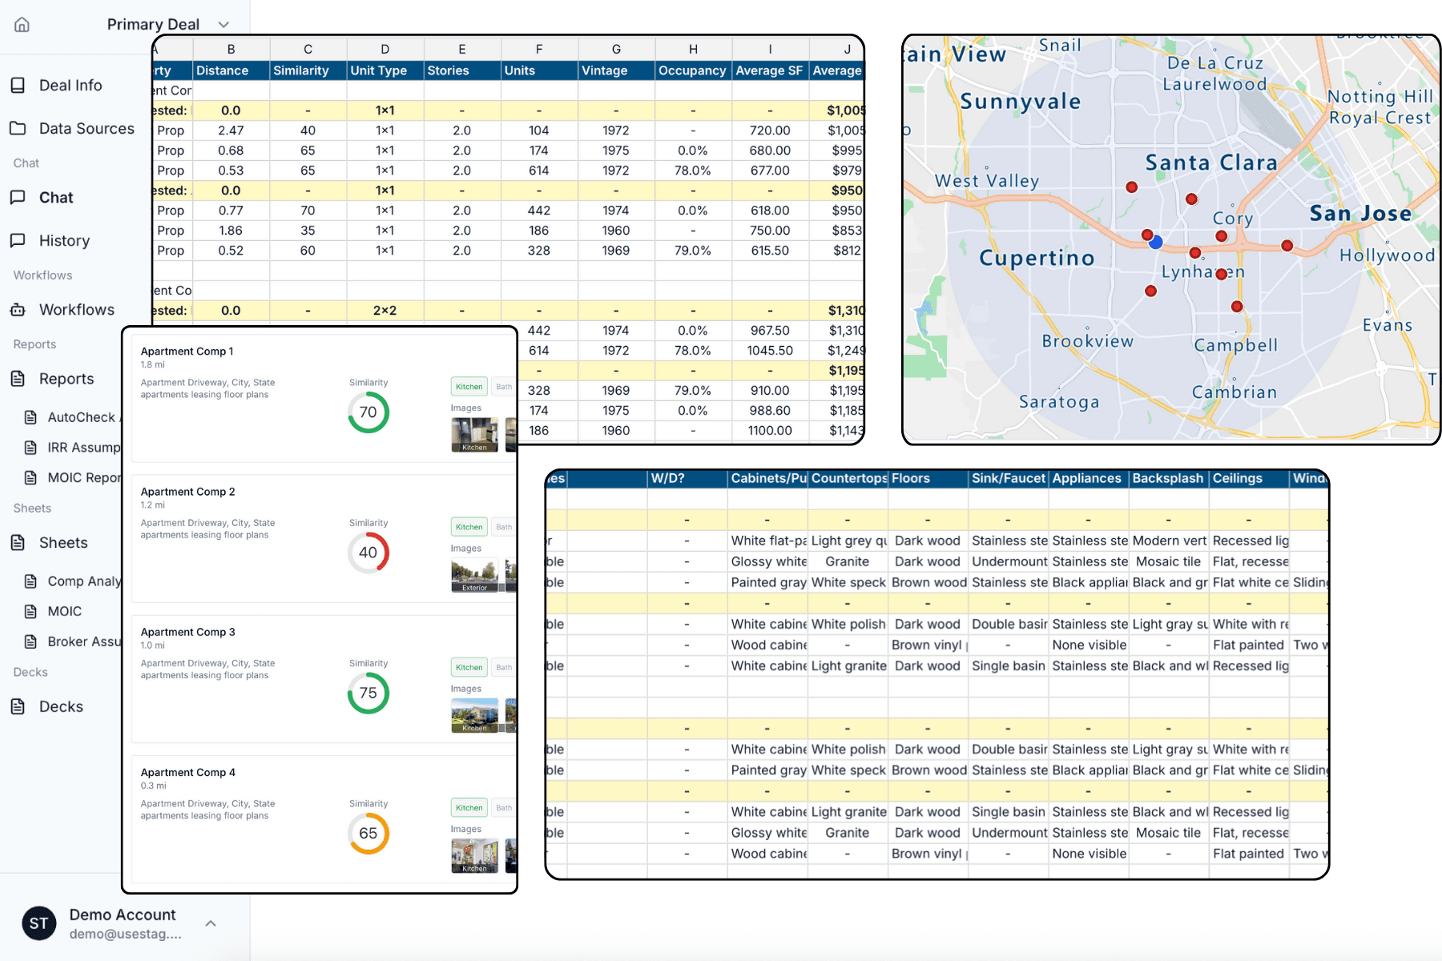Click the Reports document icon
The height and width of the screenshot is (961, 1442).
(x=18, y=379)
